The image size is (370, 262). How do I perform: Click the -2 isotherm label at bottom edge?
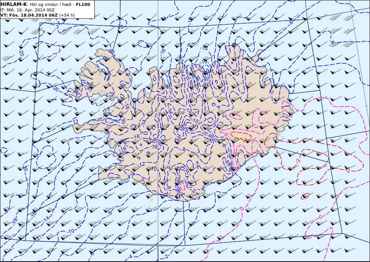[166, 256]
